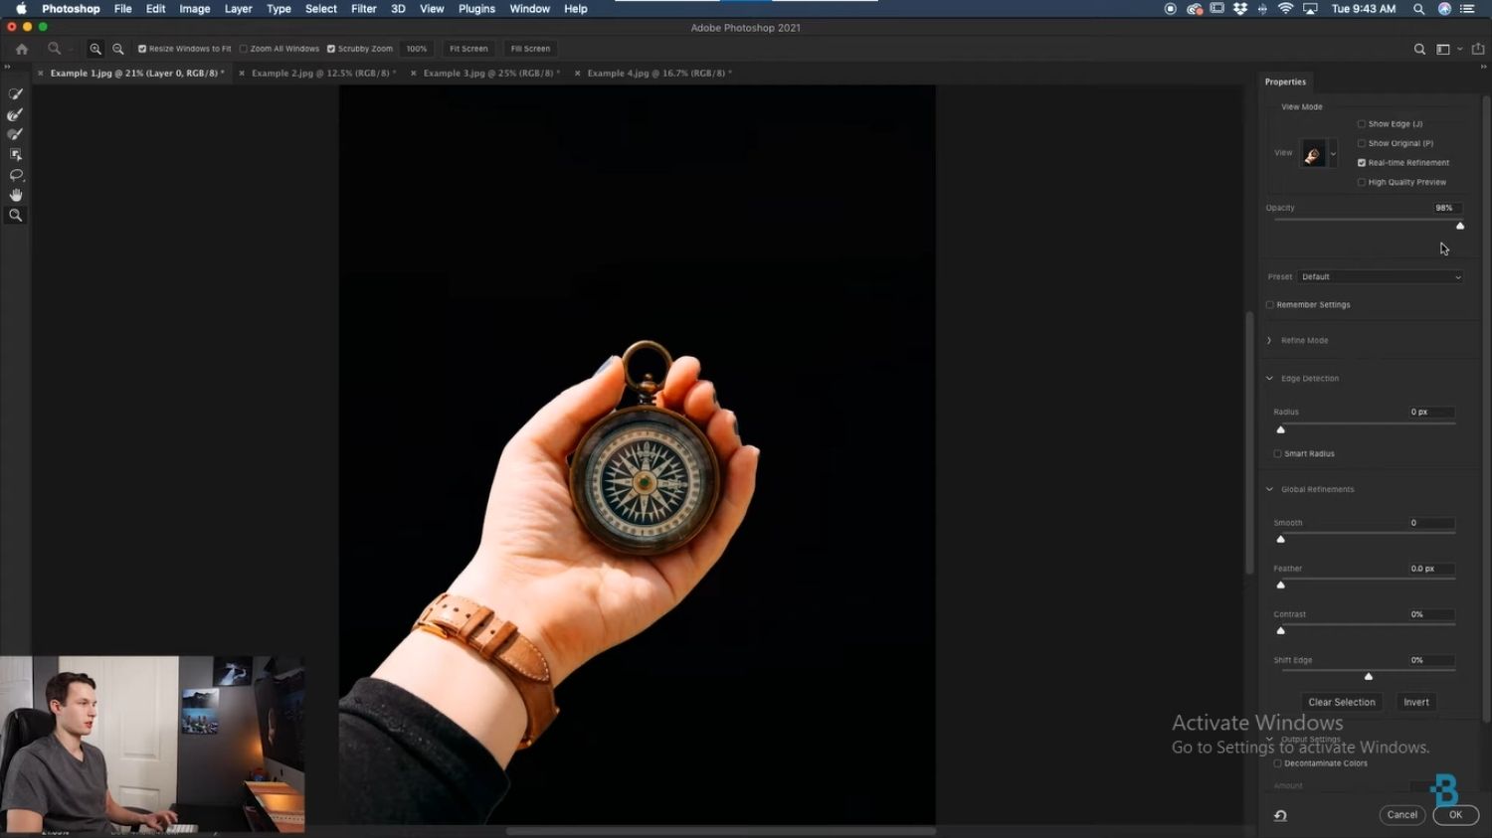Select the Quick Selection tool
Screen dimensions: 1492x838
(15, 93)
